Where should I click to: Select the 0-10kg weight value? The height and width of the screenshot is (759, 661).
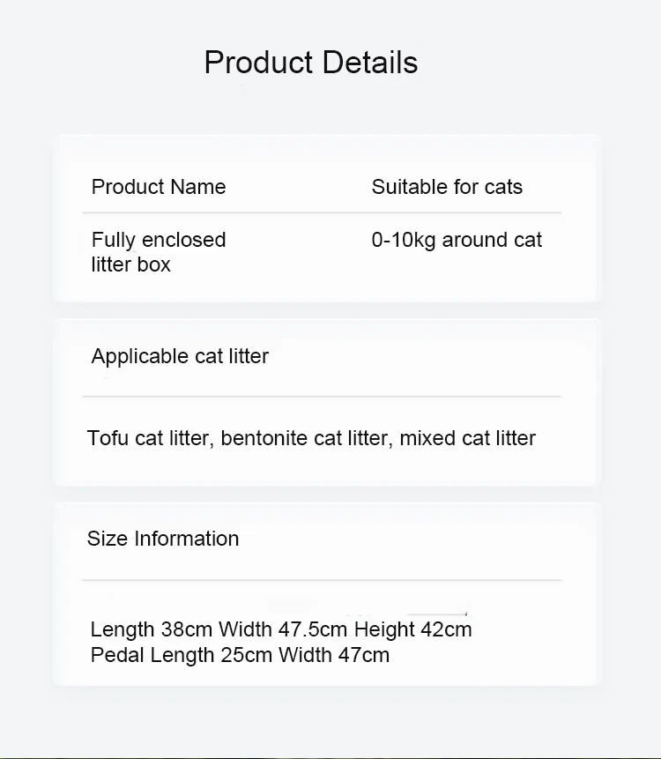point(404,240)
